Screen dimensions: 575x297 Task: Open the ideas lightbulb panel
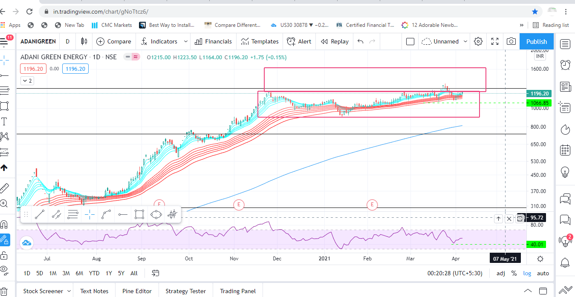click(x=565, y=172)
